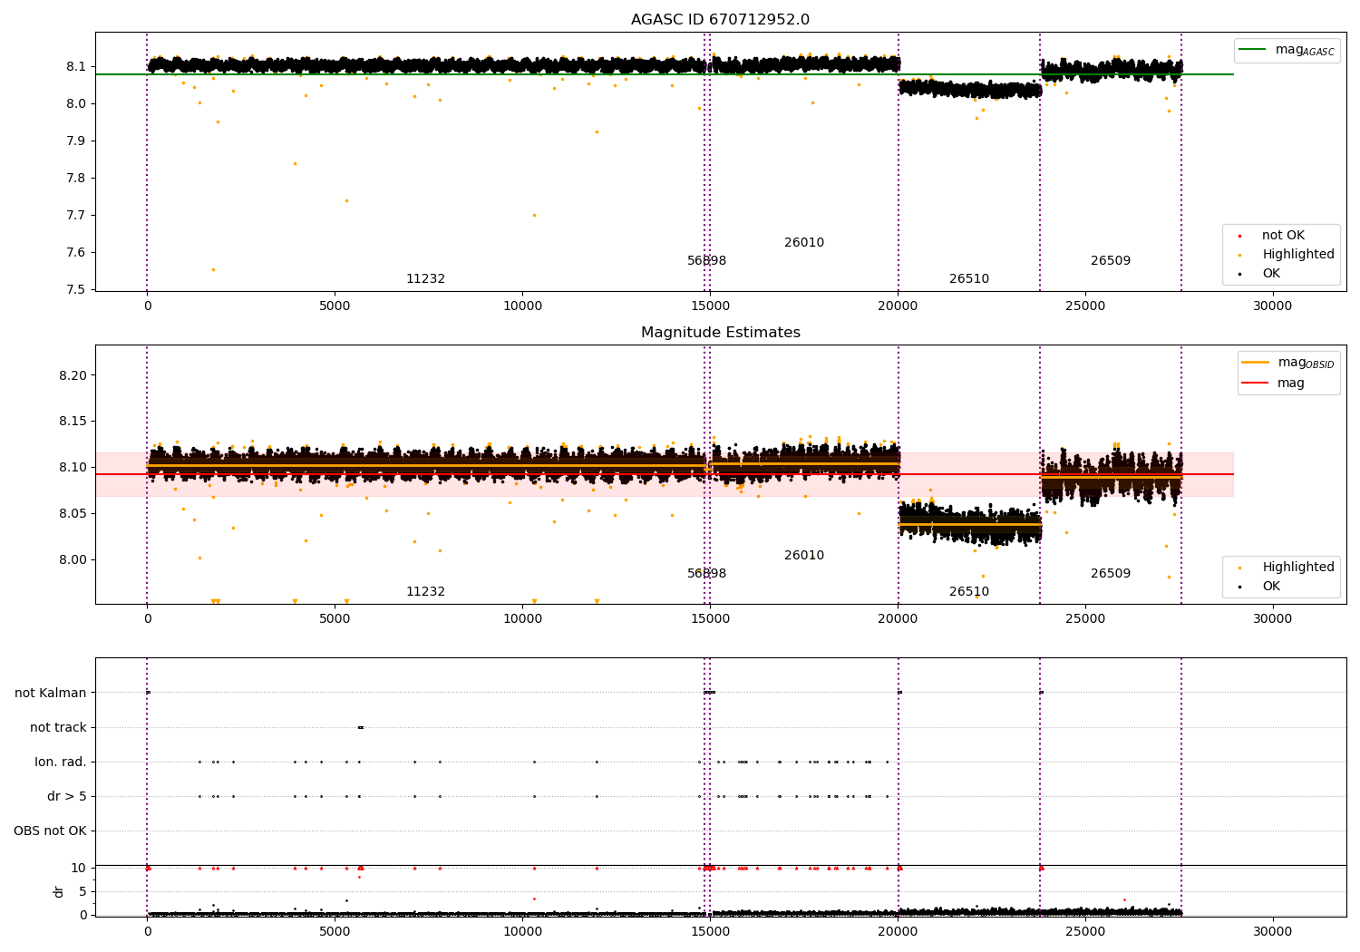
Task: Click the 20000 x-tick under the bottom plot
Action: [x=898, y=932]
